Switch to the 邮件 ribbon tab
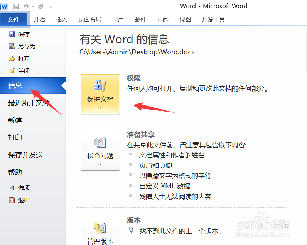This screenshot has height=245, width=307. [x=140, y=19]
